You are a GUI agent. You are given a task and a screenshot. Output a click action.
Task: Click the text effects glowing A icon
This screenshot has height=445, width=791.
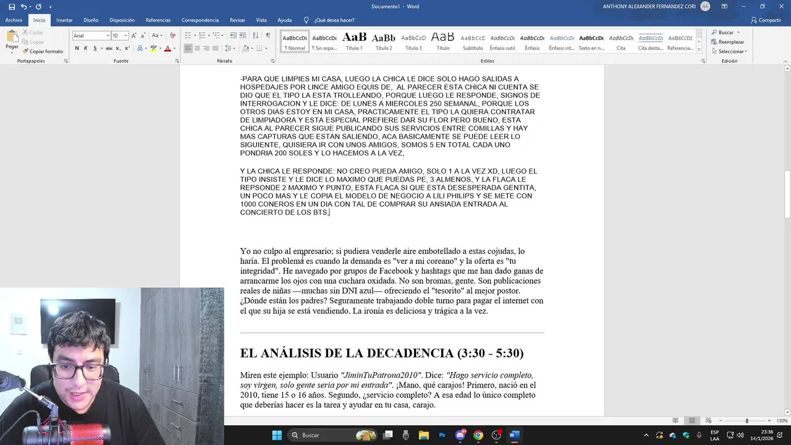click(x=140, y=48)
